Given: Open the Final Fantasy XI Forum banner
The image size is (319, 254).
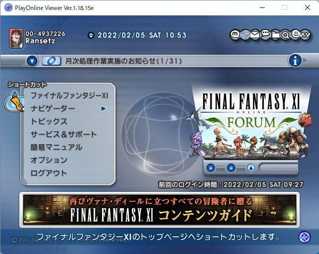Looking at the screenshot, I should point(251,122).
